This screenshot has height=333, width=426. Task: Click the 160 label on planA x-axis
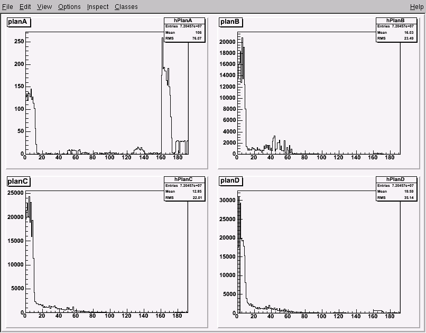click(x=161, y=157)
